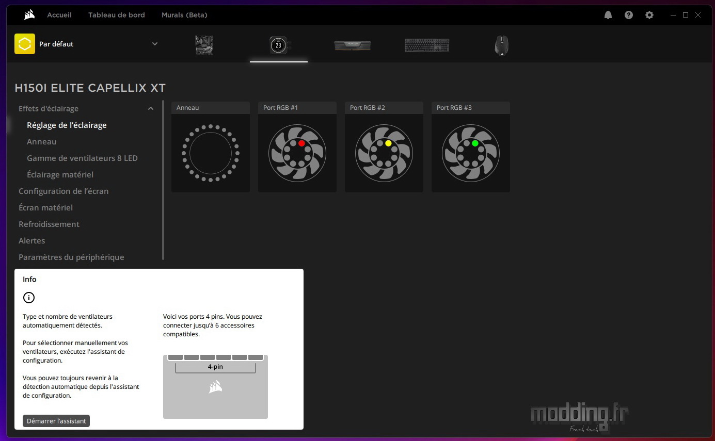Open Murals (Beta)

(x=184, y=15)
